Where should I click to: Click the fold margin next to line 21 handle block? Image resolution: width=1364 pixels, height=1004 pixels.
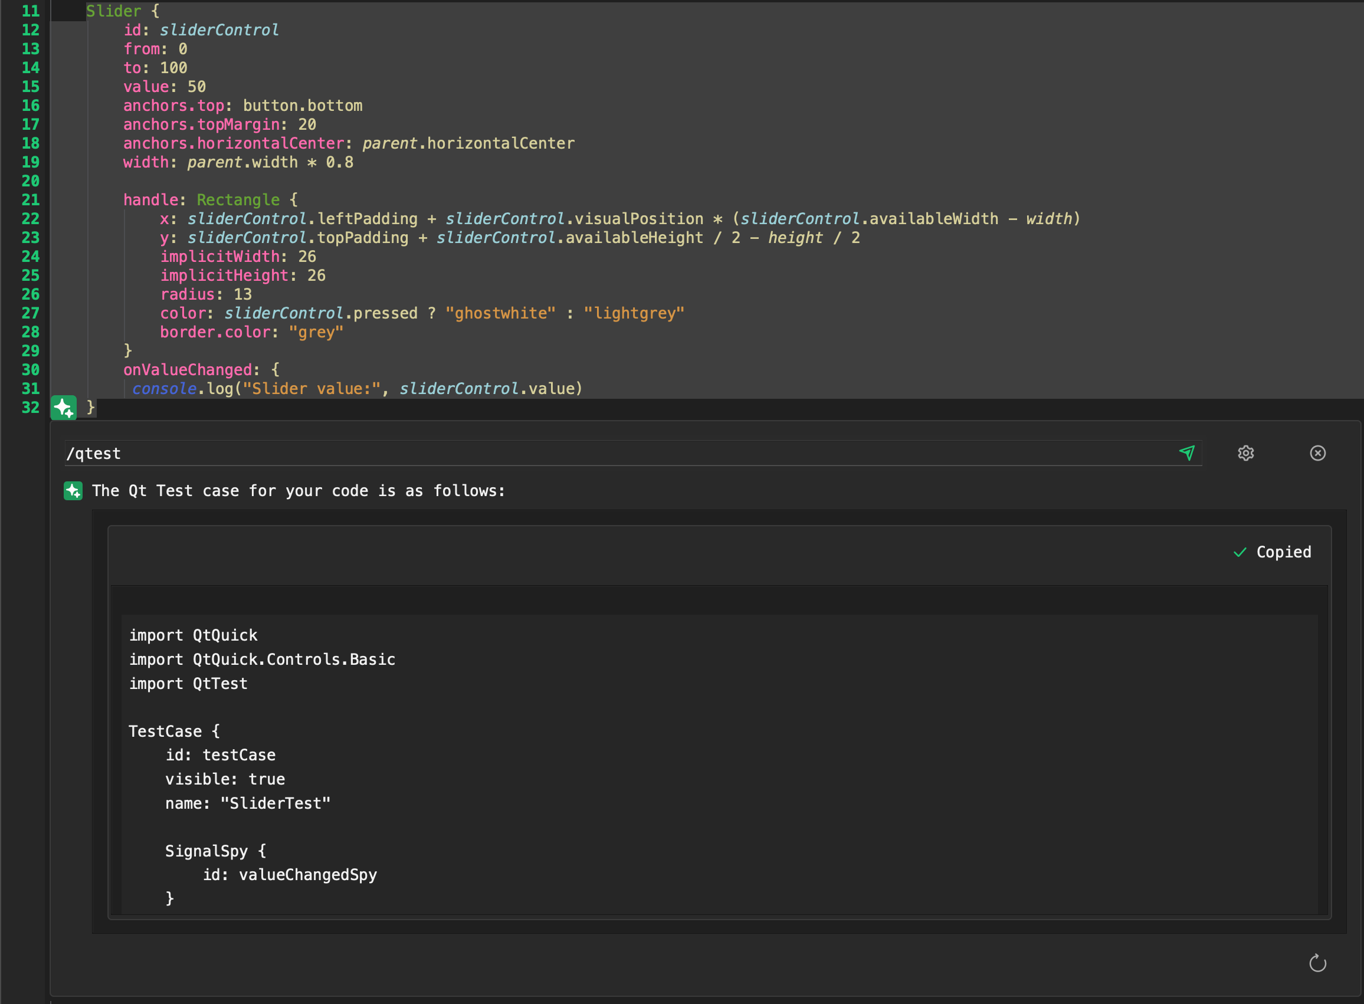[x=67, y=199]
